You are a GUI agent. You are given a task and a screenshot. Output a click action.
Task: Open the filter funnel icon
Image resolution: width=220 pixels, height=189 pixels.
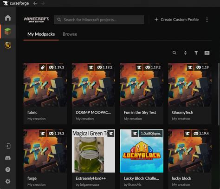point(196,53)
